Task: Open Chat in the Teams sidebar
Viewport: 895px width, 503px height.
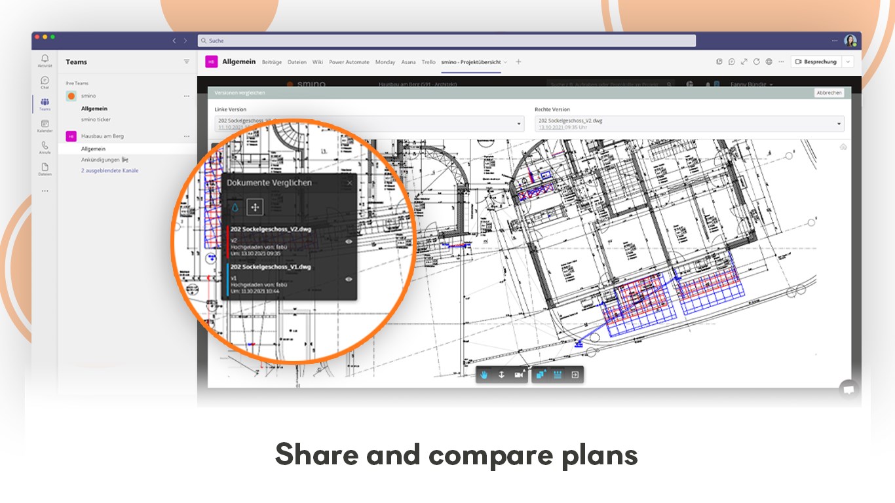Action: click(45, 83)
